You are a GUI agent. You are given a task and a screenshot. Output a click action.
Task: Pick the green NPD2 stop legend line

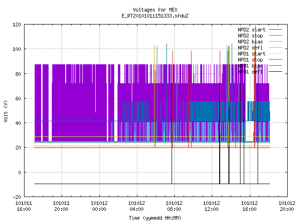pos(275,36)
